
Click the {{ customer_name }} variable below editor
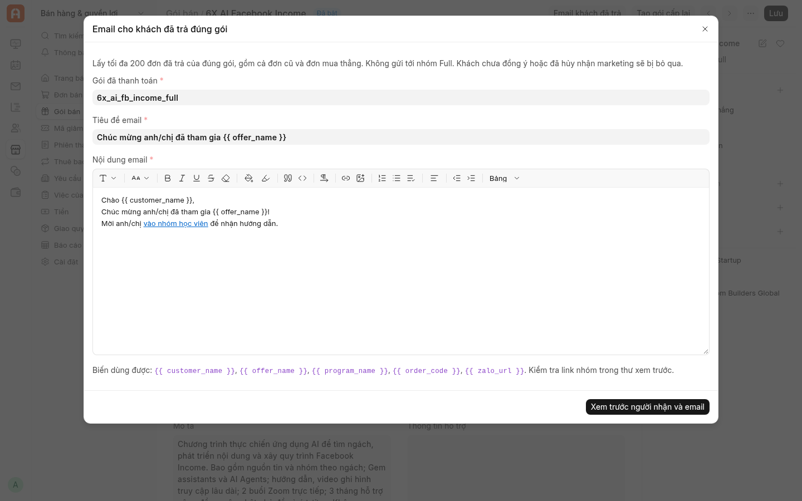click(195, 371)
